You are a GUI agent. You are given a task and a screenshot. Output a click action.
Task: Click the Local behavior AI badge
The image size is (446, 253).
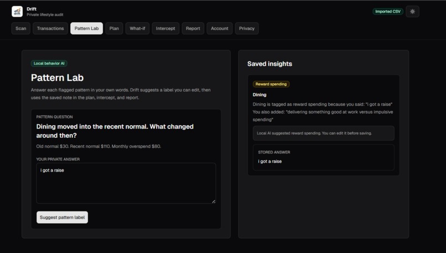(x=49, y=64)
